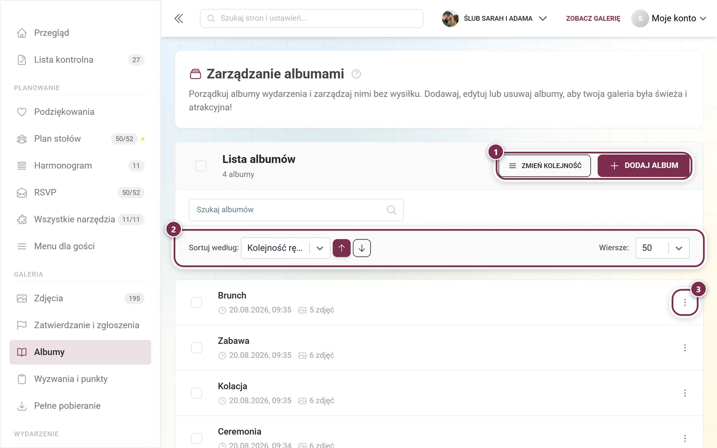
Task: Open the Brunch album title
Action: pyautogui.click(x=232, y=296)
